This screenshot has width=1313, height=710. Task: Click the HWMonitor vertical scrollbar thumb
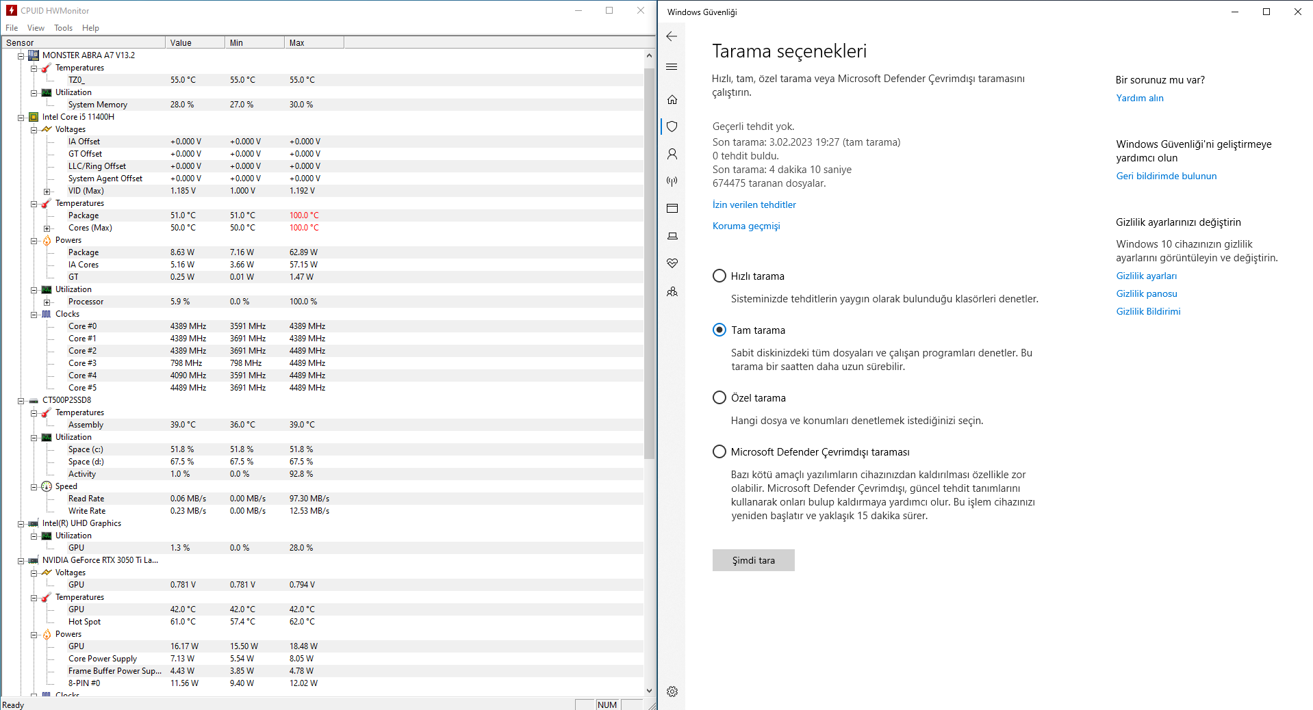649,263
